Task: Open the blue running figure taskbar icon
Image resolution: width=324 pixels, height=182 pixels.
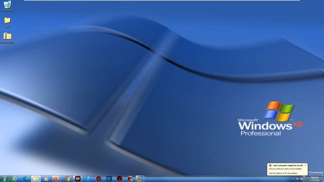Action: (88, 178)
